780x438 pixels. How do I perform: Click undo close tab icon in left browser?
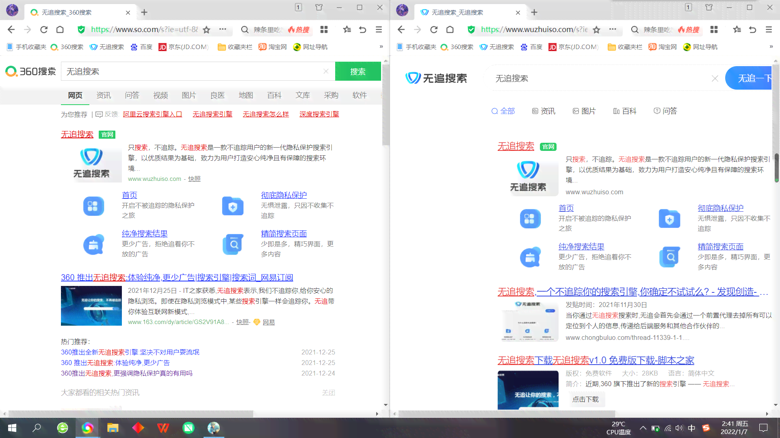tap(363, 30)
